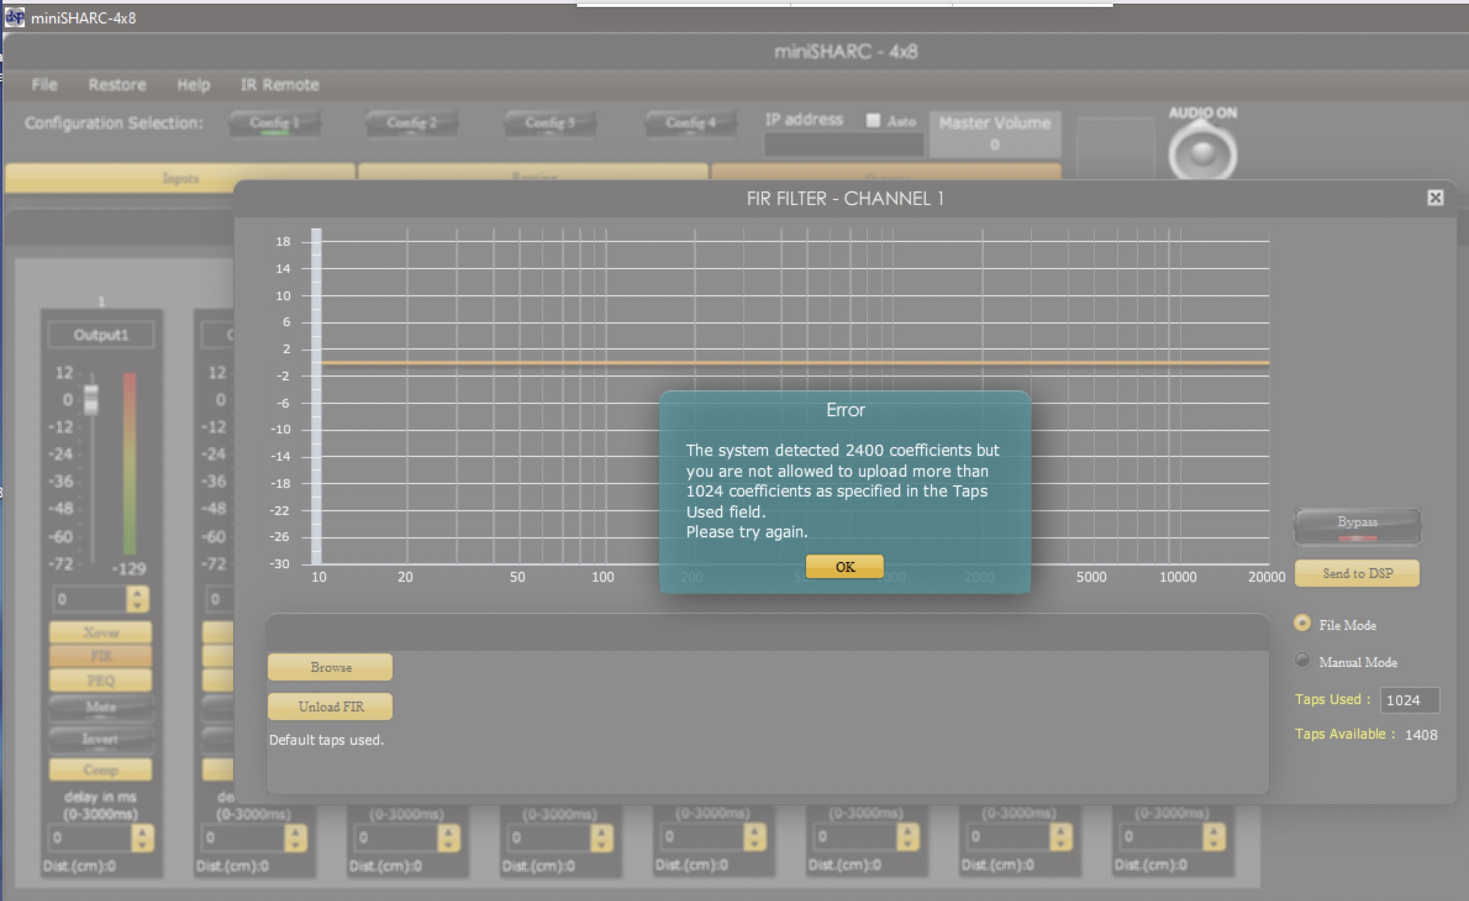Increase the eighth output channel's delay
This screenshot has height=901, width=1469.
1213,831
